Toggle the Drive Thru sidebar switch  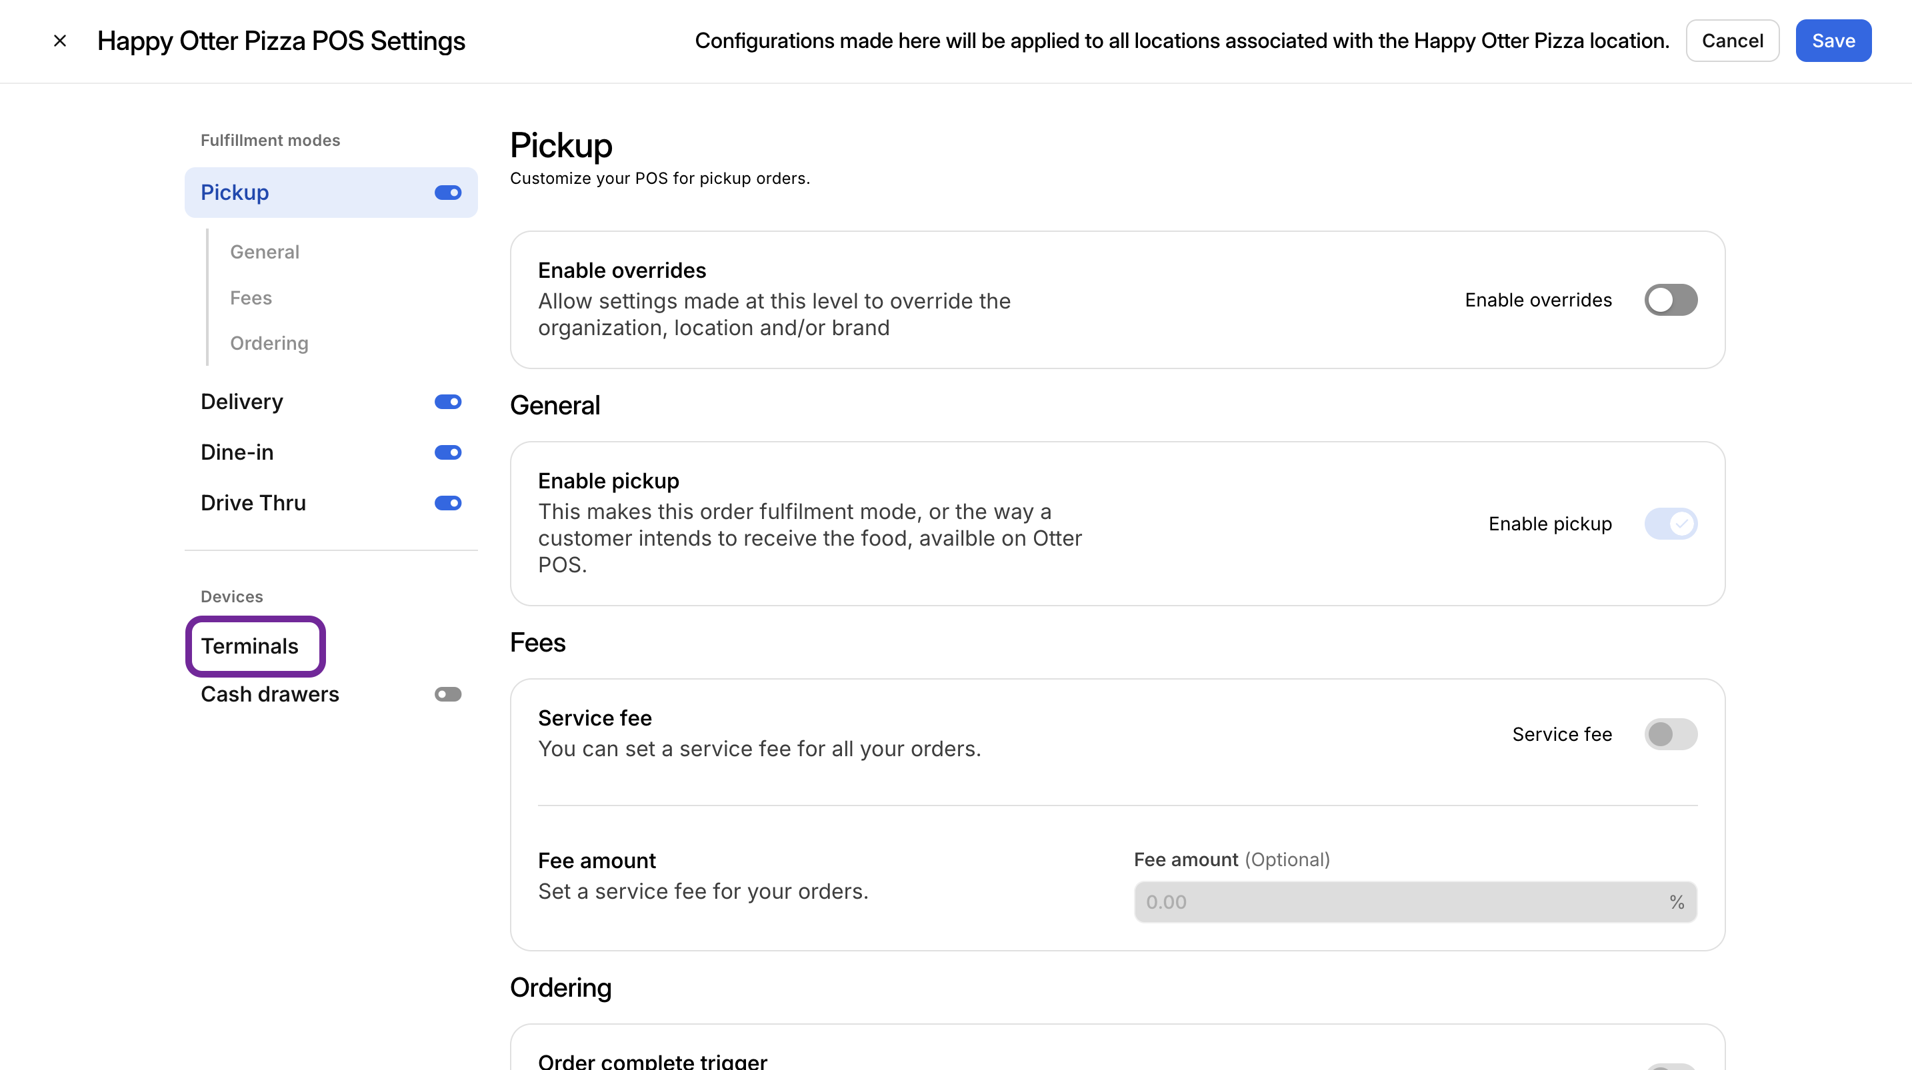(448, 503)
